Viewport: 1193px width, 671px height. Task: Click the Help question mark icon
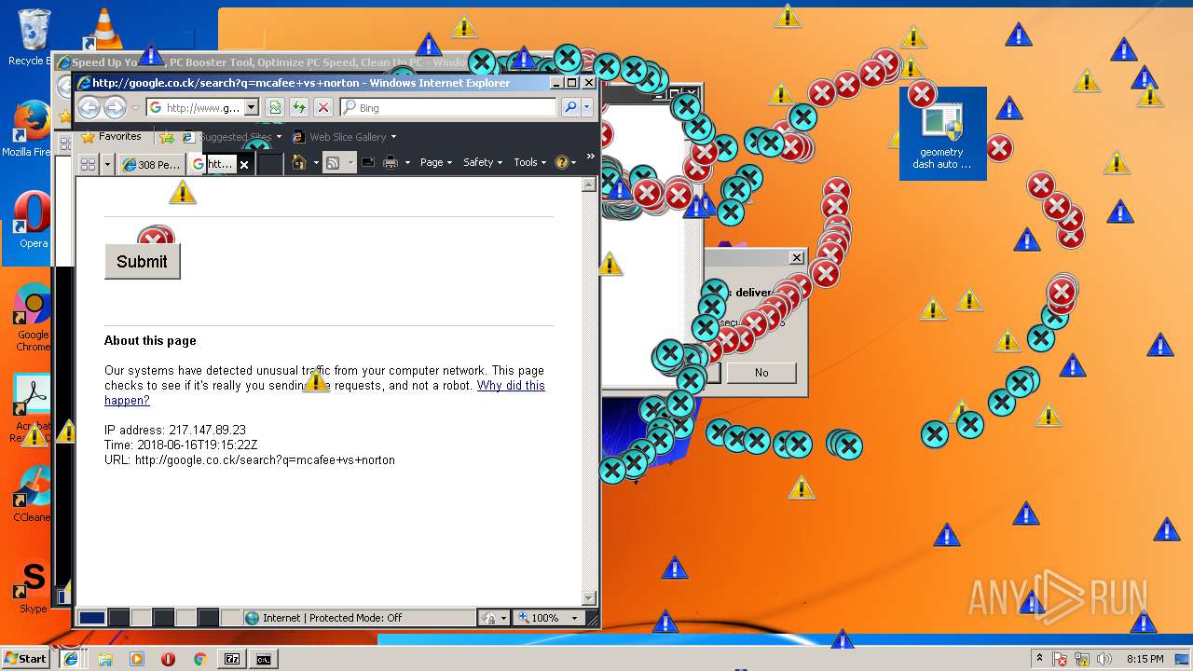(x=562, y=162)
